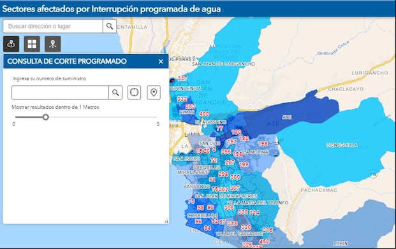Screen dimensions: 396x249
Task: Click the MIRAFLORES district label
Action: click(193, 173)
